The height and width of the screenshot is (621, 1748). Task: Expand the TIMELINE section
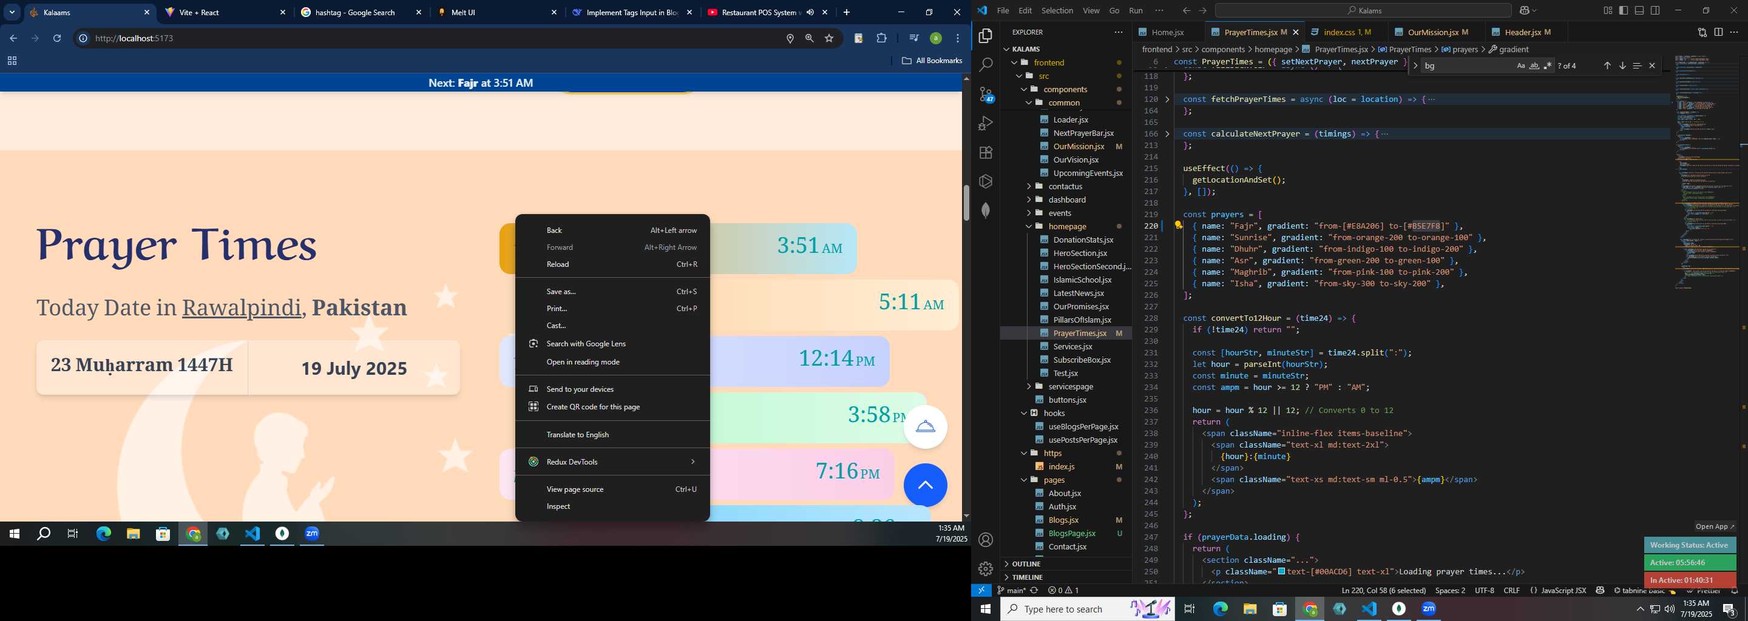click(1028, 577)
